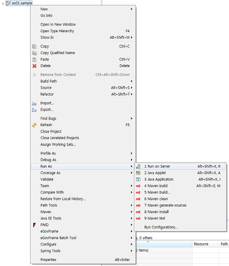Image resolution: width=229 pixels, height=266 pixels.
Task: Open the Java EE Tools submenu
Action: (83, 218)
